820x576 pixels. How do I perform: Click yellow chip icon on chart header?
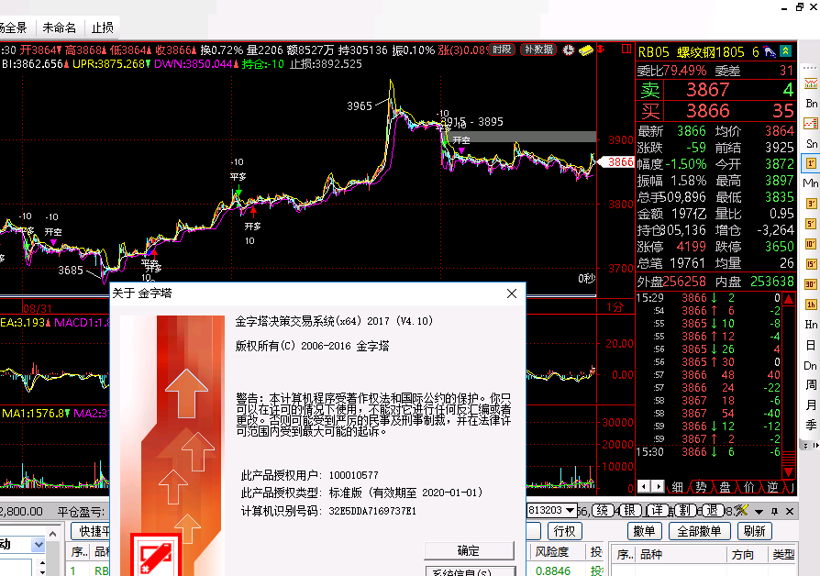[x=586, y=50]
